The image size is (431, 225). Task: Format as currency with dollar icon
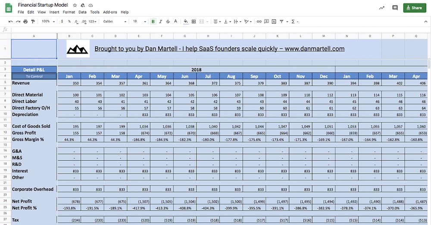pyautogui.click(x=62, y=22)
